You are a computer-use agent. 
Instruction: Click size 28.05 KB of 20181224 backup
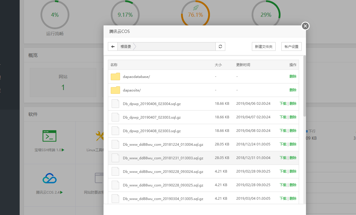coord(222,144)
